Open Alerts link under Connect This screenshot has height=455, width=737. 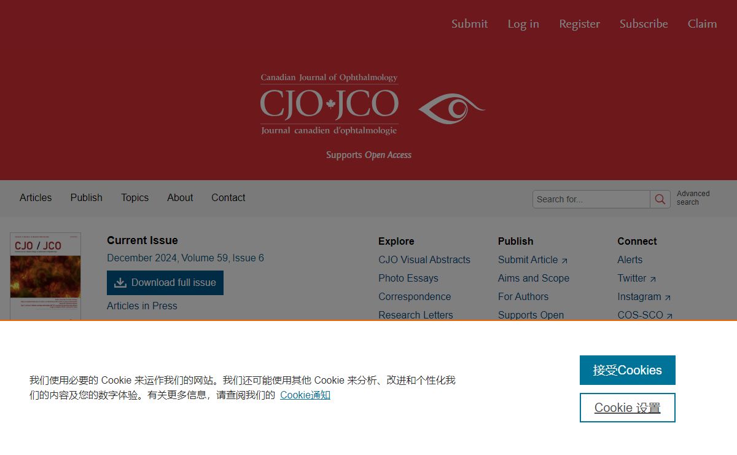[x=630, y=260]
